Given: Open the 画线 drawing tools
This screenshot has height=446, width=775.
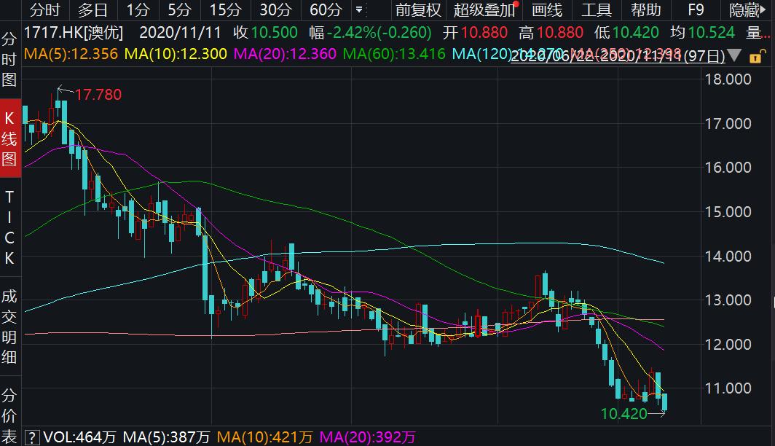Looking at the screenshot, I should [x=547, y=9].
